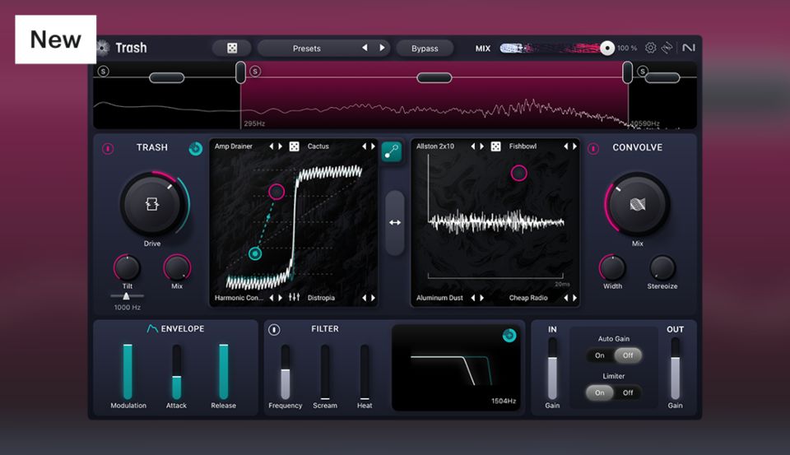This screenshot has width=790, height=455.
Task: Toggle the Convolve module power button
Action: coord(593,149)
